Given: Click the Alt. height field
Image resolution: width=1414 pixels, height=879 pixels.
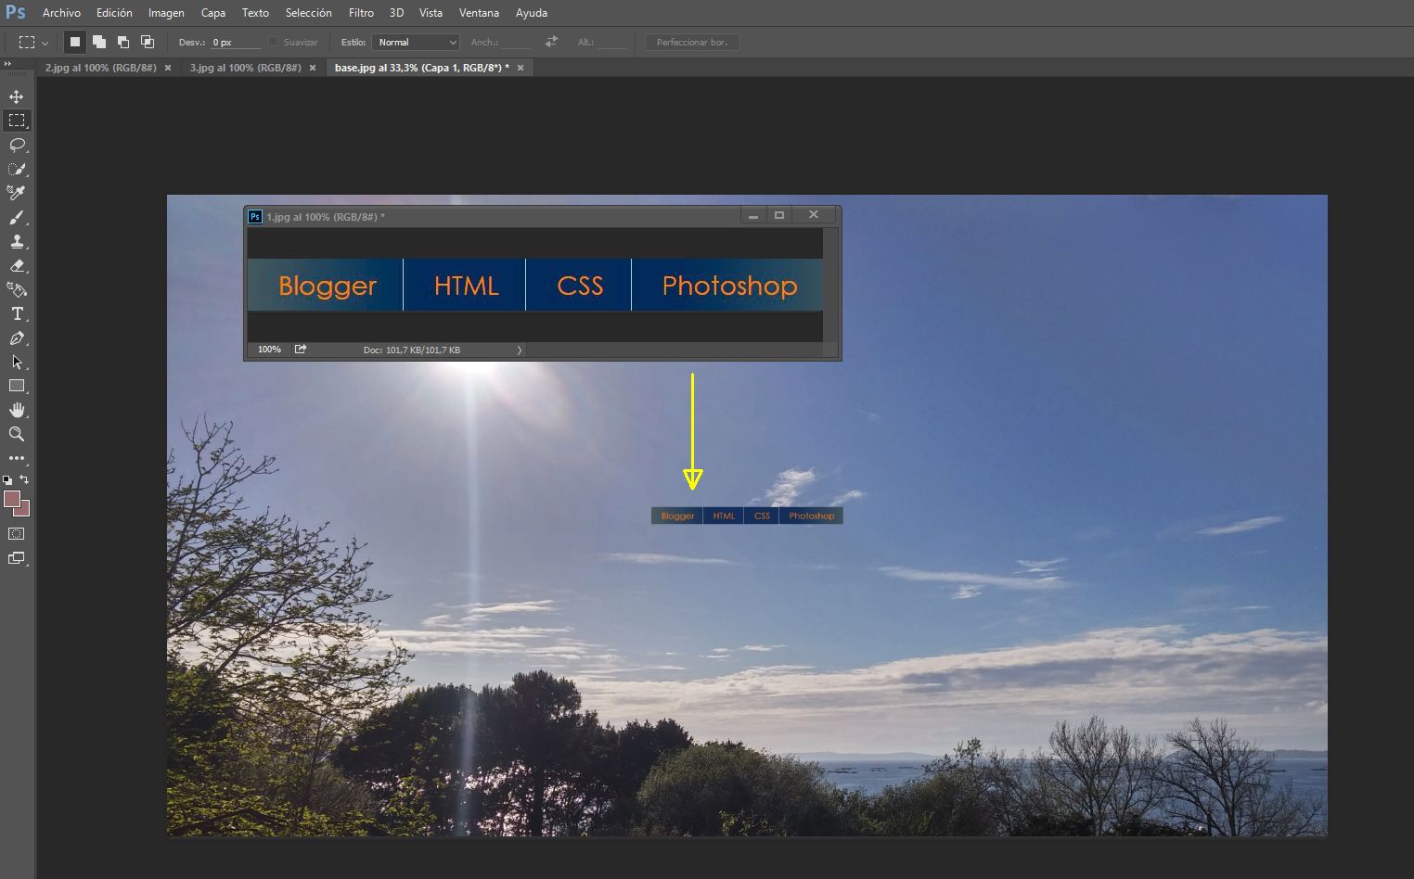Looking at the screenshot, I should 612,42.
